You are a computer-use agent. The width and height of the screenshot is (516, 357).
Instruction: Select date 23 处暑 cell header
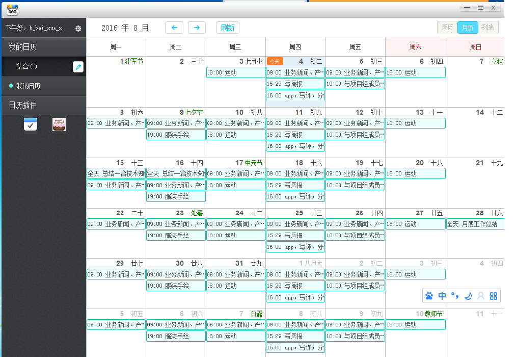189,213
